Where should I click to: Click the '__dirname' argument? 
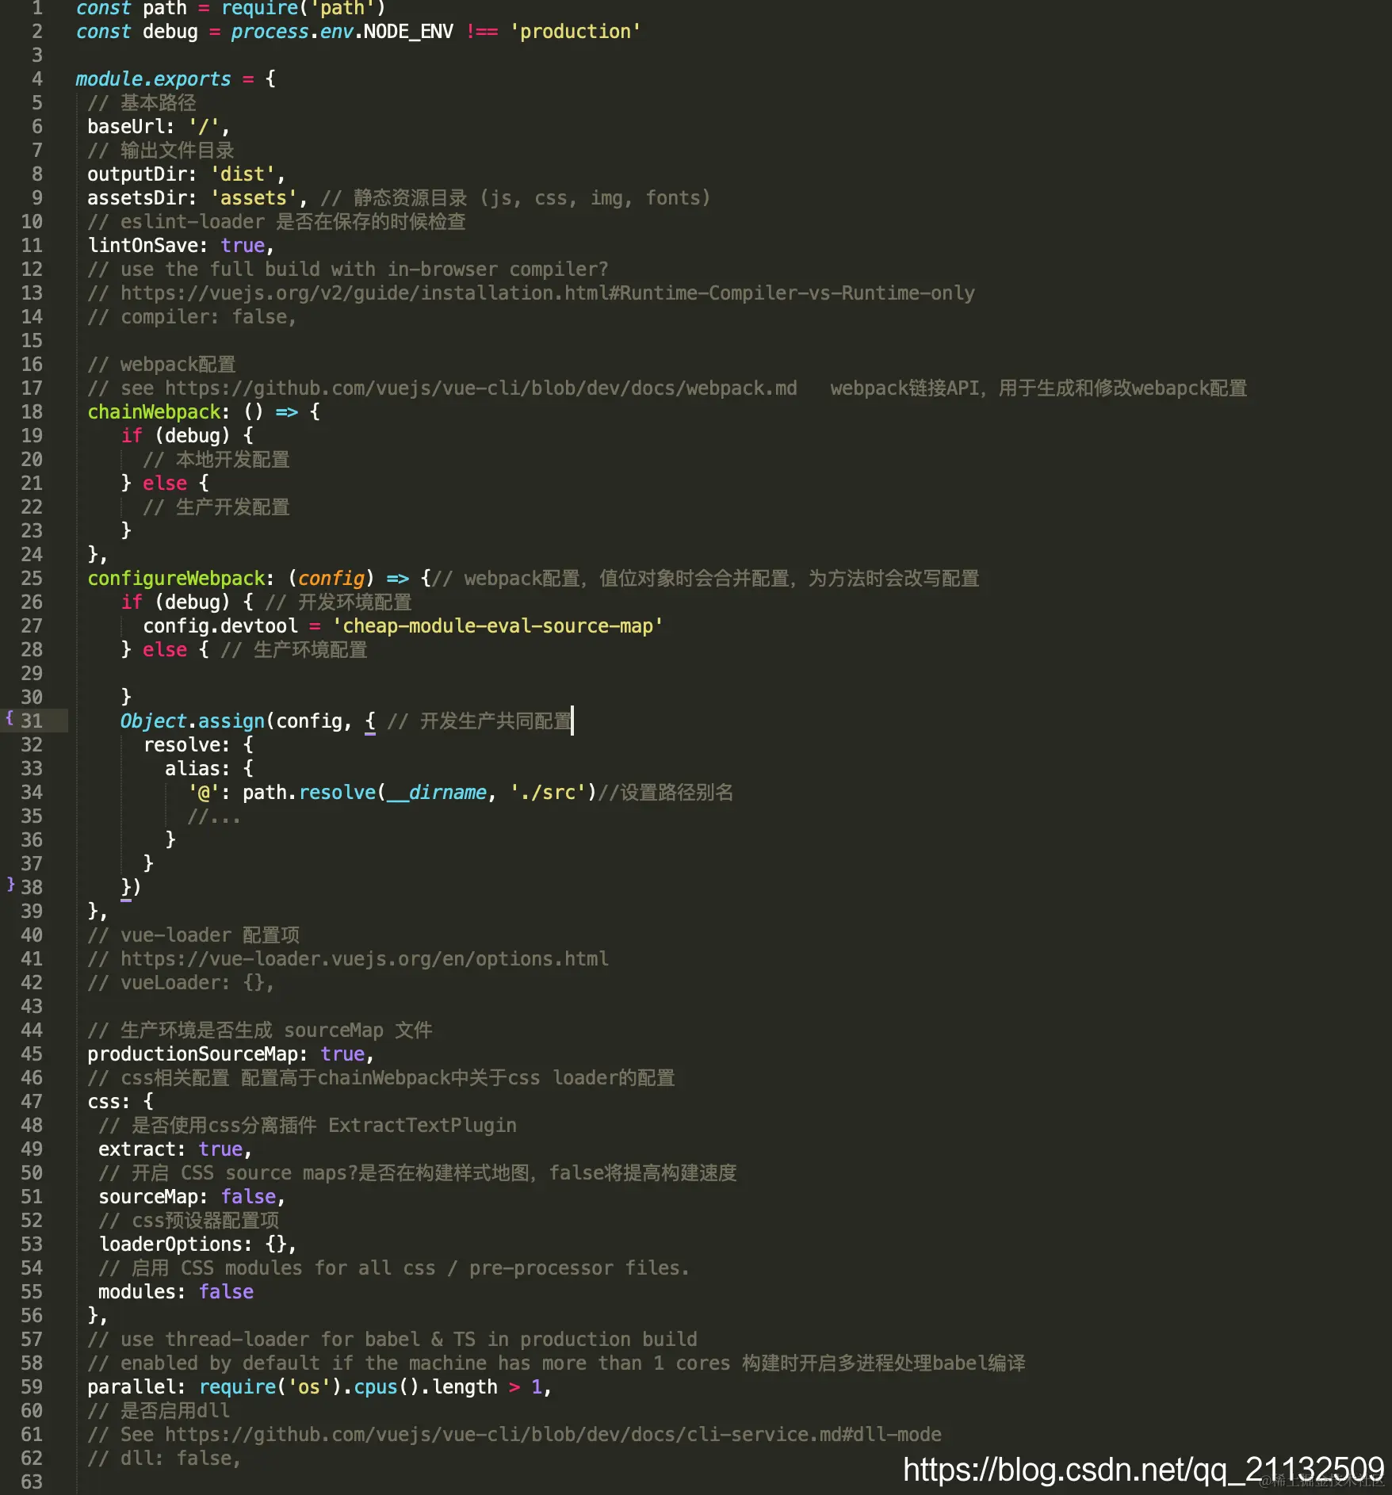pyautogui.click(x=437, y=792)
